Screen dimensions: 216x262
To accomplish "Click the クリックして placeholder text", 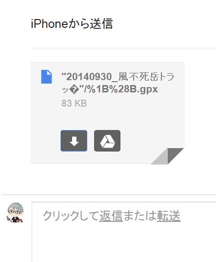I will pyautogui.click(x=71, y=216).
